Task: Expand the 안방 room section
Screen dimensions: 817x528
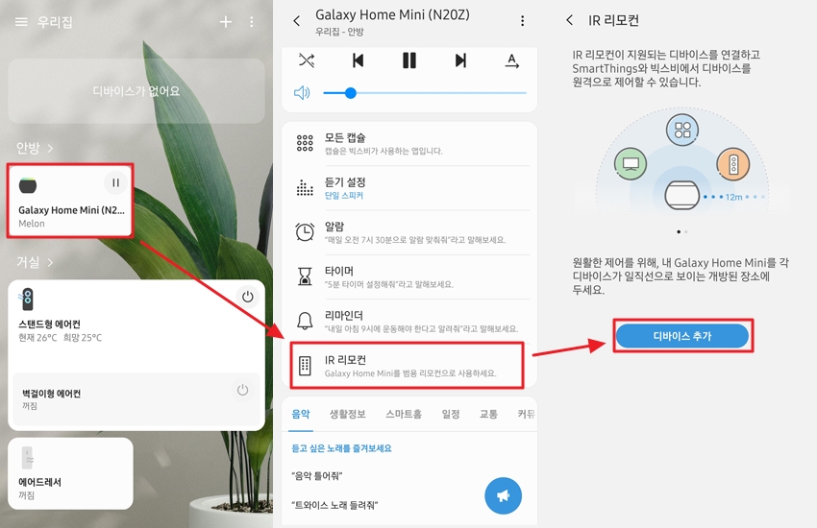Action: pyautogui.click(x=35, y=148)
